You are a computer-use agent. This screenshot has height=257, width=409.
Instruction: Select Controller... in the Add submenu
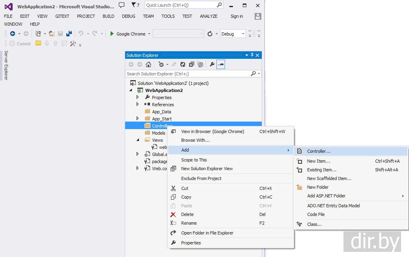click(319, 151)
